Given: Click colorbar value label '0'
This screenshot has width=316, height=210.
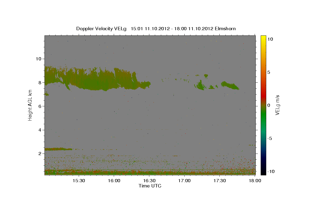Looking at the screenshot, I should (268, 105).
